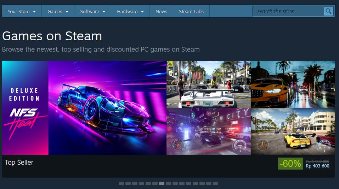The height and width of the screenshot is (189, 339).
Task: View the orange car rainy night screenshot
Action: [293, 84]
